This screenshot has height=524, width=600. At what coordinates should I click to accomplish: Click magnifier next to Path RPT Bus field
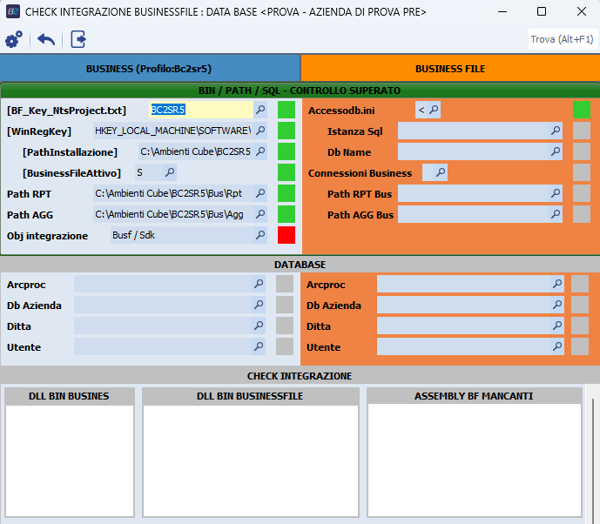coord(556,193)
